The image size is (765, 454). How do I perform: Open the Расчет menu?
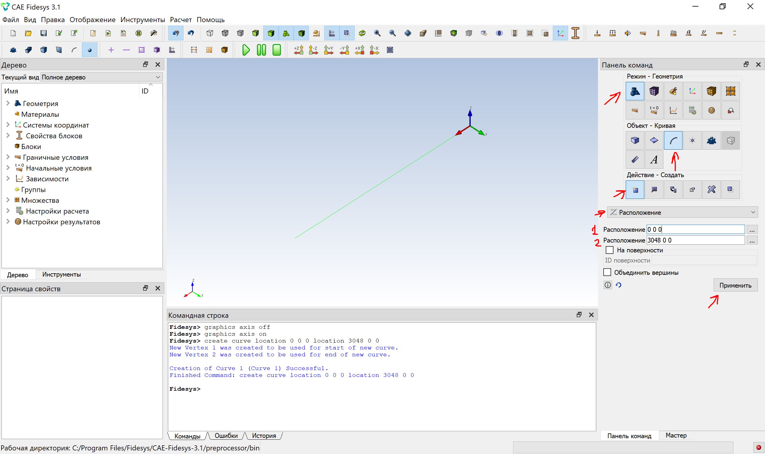click(x=181, y=20)
